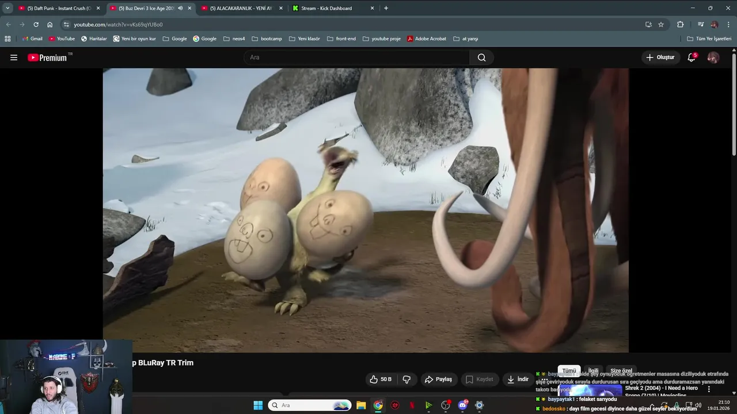Select the Size özel filter chip

pos(621,371)
